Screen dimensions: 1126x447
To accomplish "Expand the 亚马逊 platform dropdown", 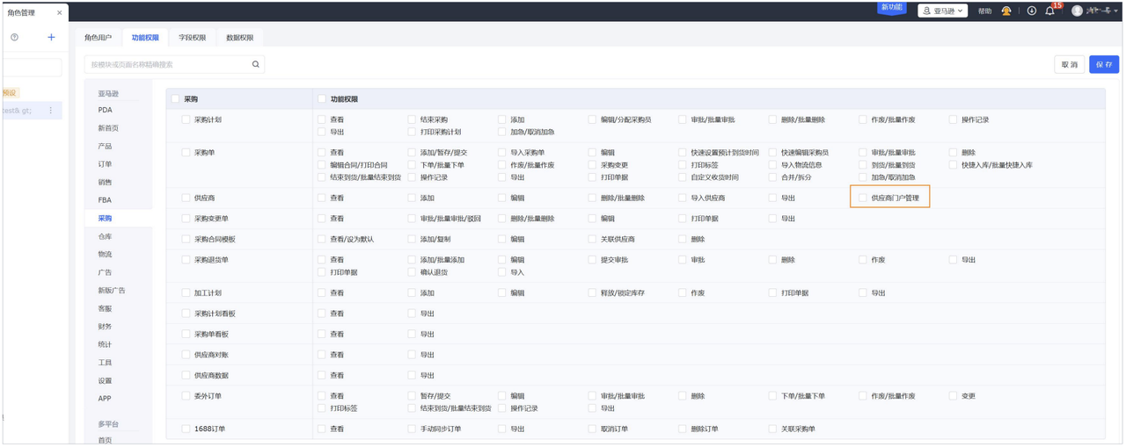I will [x=942, y=11].
